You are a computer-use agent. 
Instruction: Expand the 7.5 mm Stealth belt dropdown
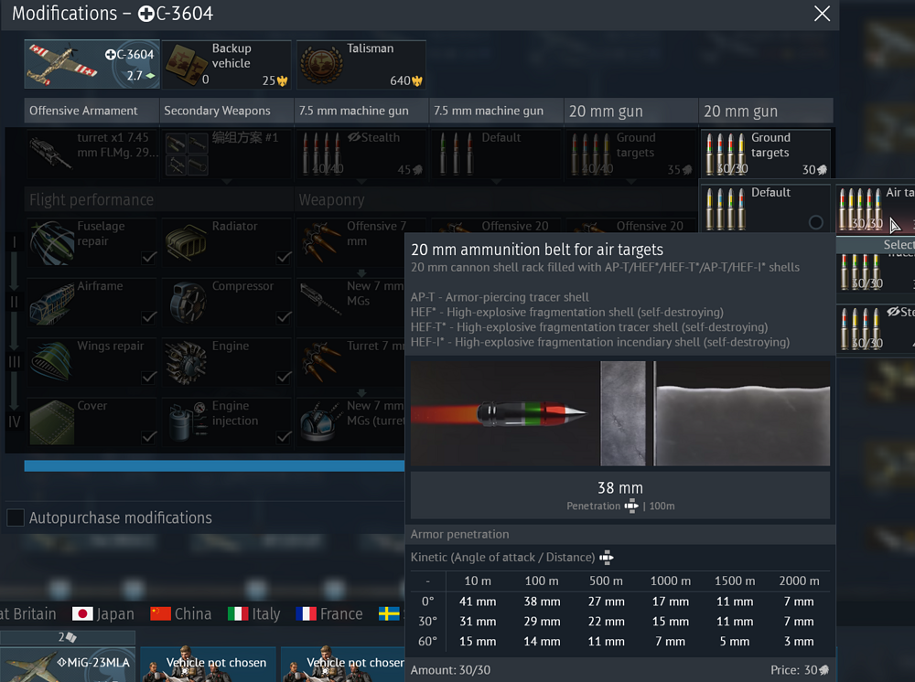pyautogui.click(x=361, y=182)
